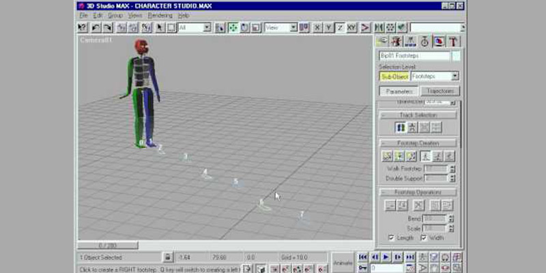The width and height of the screenshot is (546, 273).
Task: Open the Rendering menu
Action: click(160, 15)
